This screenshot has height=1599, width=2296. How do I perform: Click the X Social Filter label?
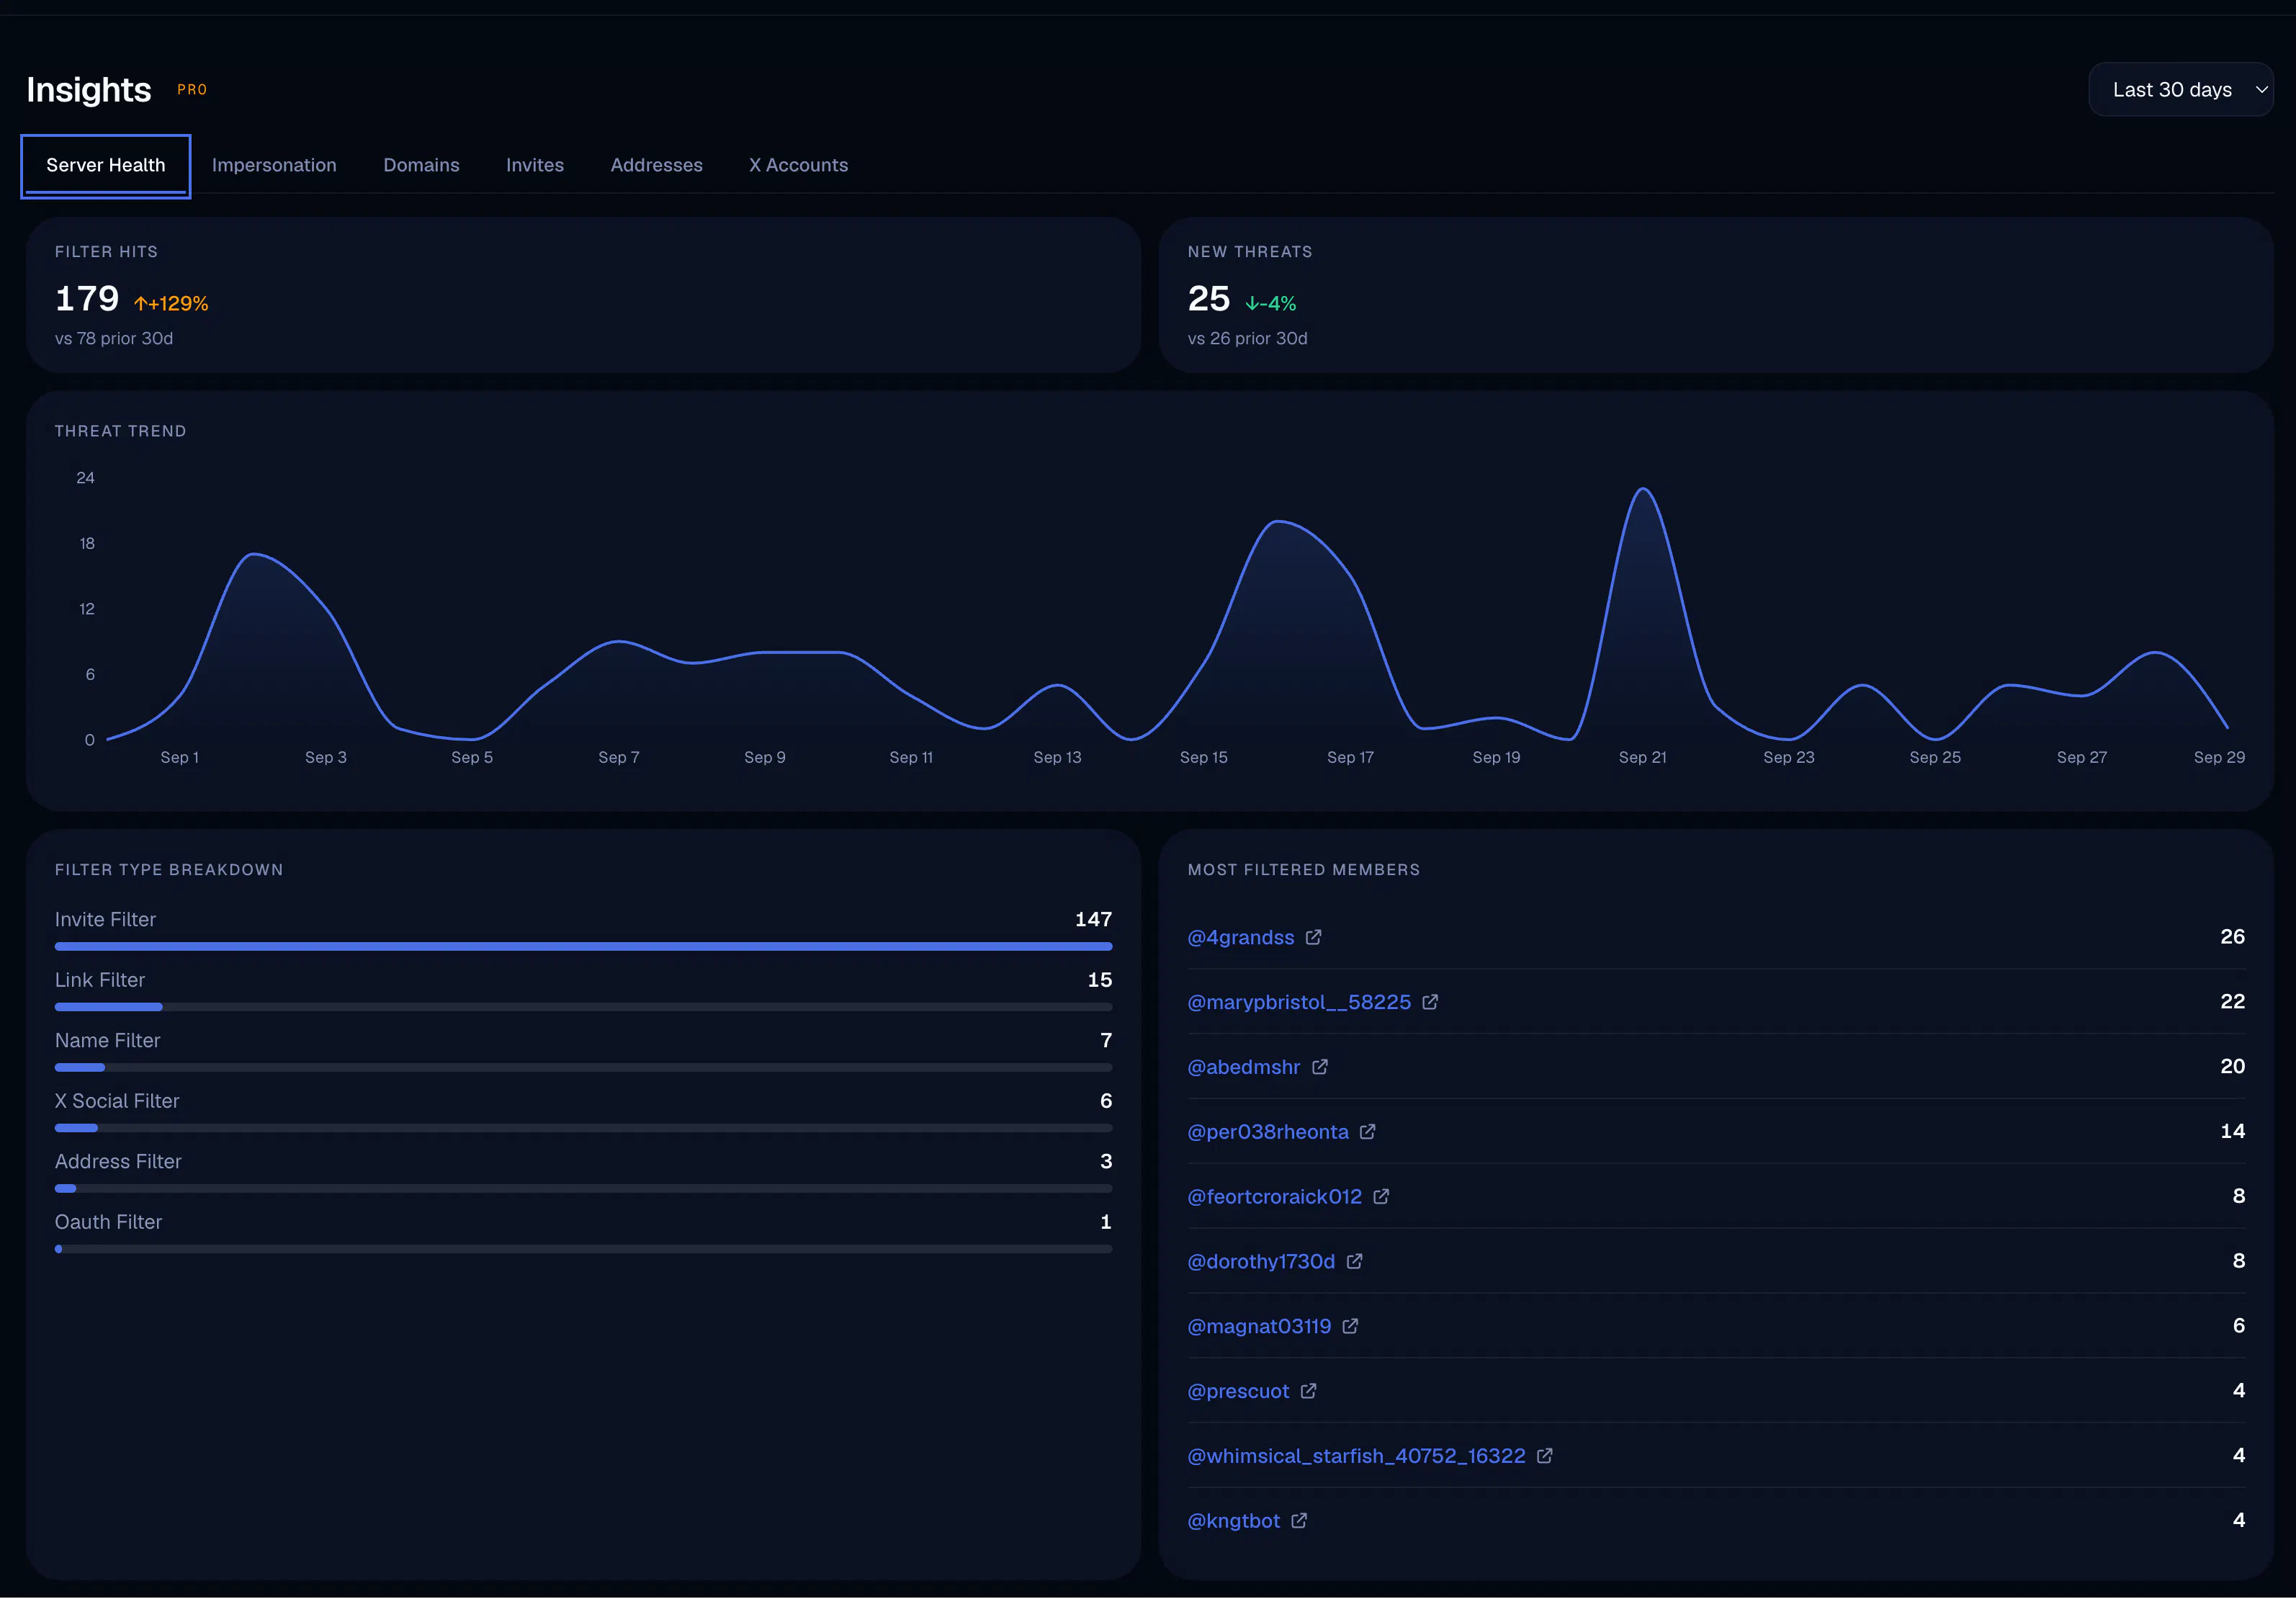pyautogui.click(x=117, y=1101)
